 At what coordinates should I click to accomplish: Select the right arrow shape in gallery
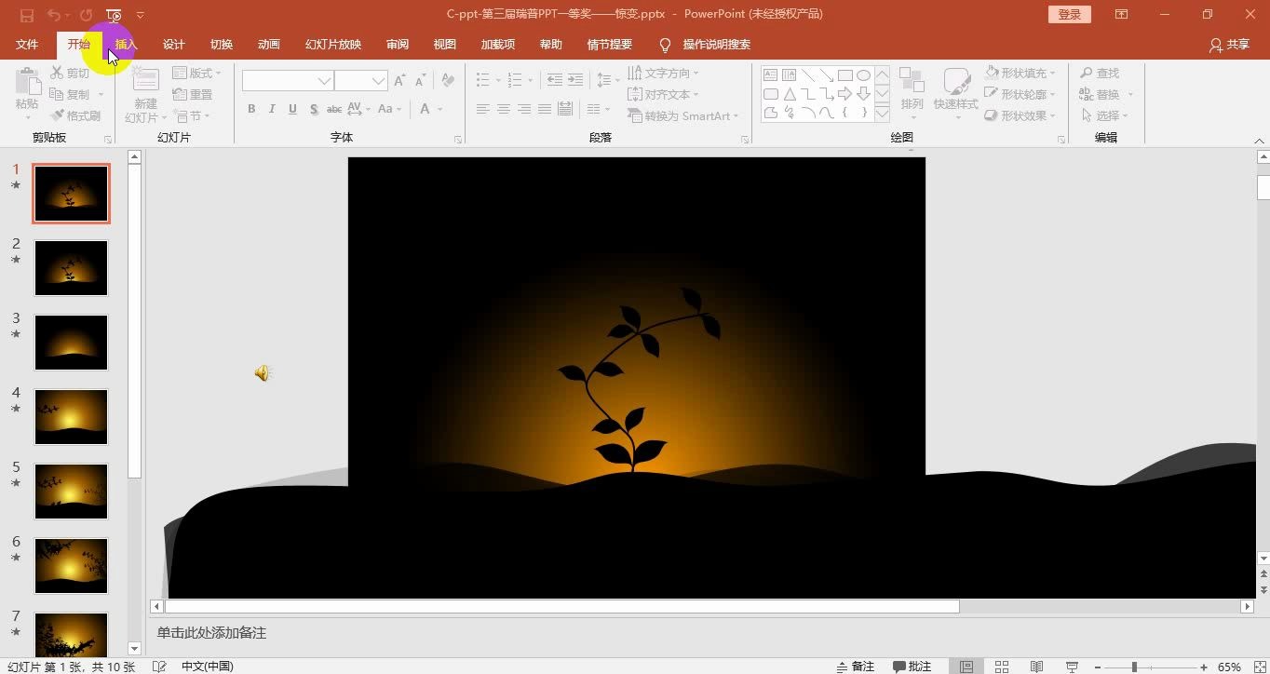click(844, 94)
